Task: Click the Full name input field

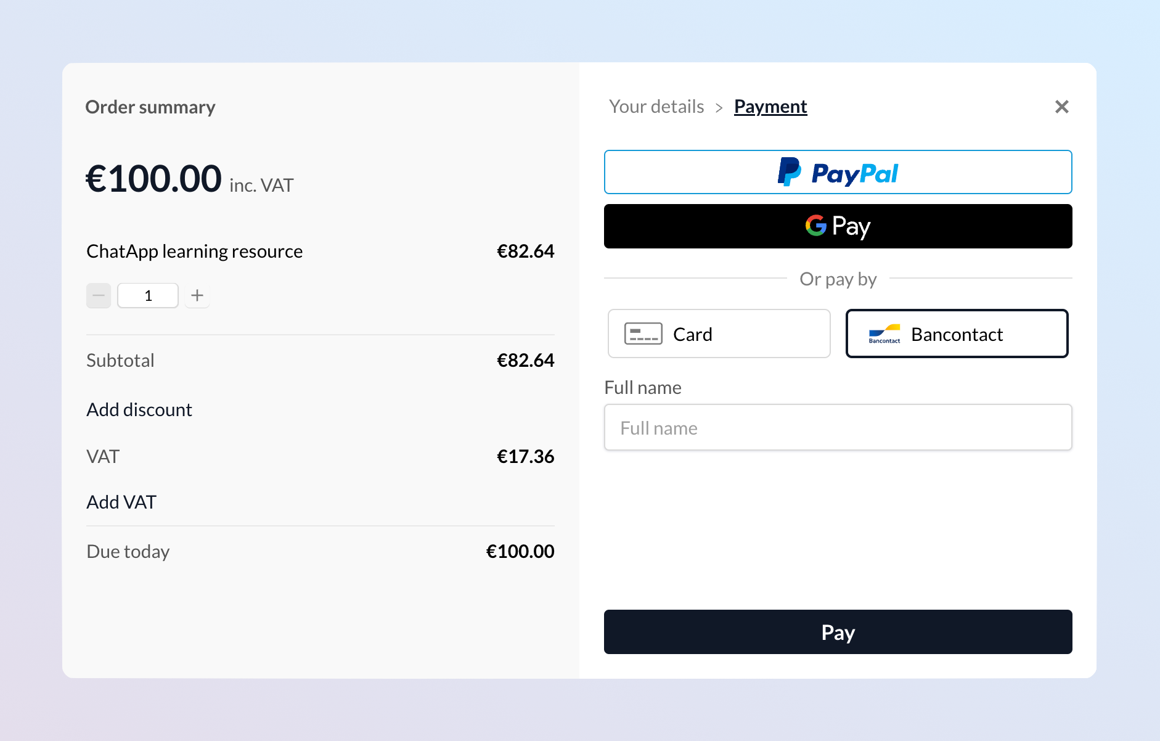Action: [x=838, y=427]
